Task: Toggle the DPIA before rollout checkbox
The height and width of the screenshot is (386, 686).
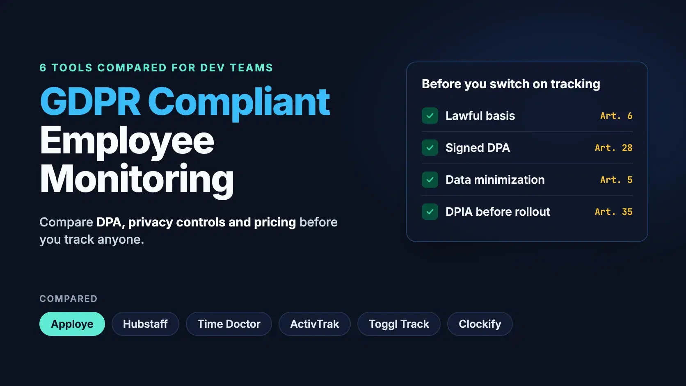Action: [430, 212]
